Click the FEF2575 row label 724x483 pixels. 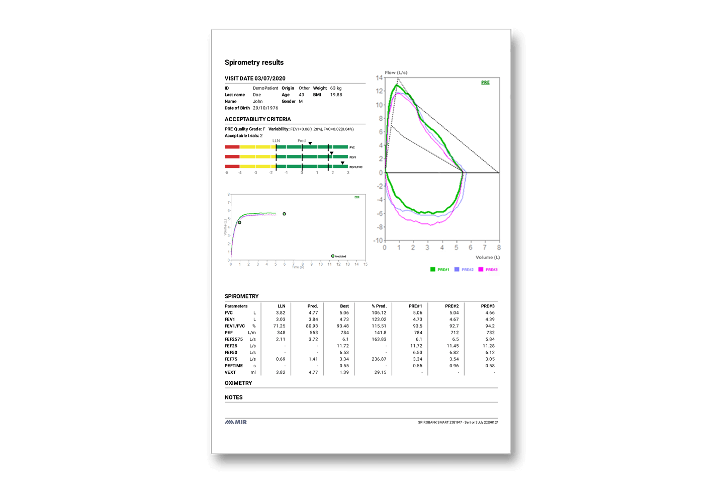[x=234, y=339]
